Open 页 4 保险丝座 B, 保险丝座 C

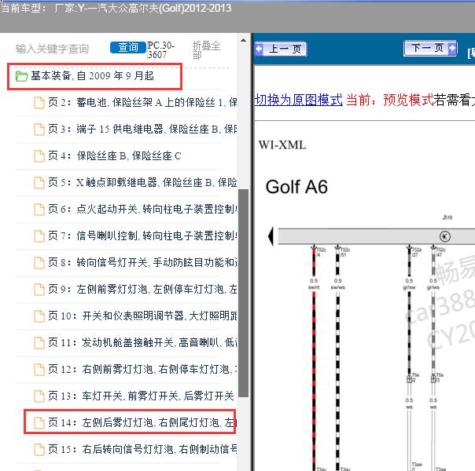(115, 155)
